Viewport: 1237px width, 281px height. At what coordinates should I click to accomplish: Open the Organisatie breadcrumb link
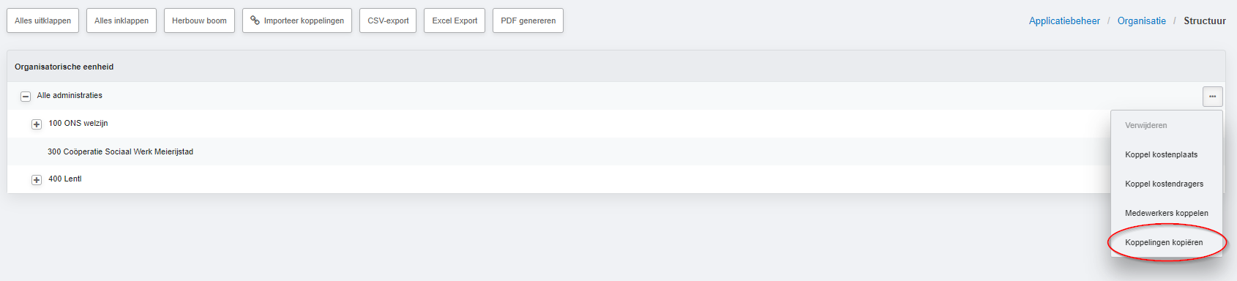1142,20
